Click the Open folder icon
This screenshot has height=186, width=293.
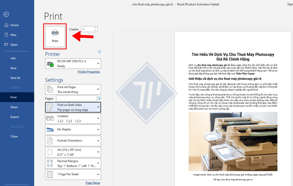6,44
